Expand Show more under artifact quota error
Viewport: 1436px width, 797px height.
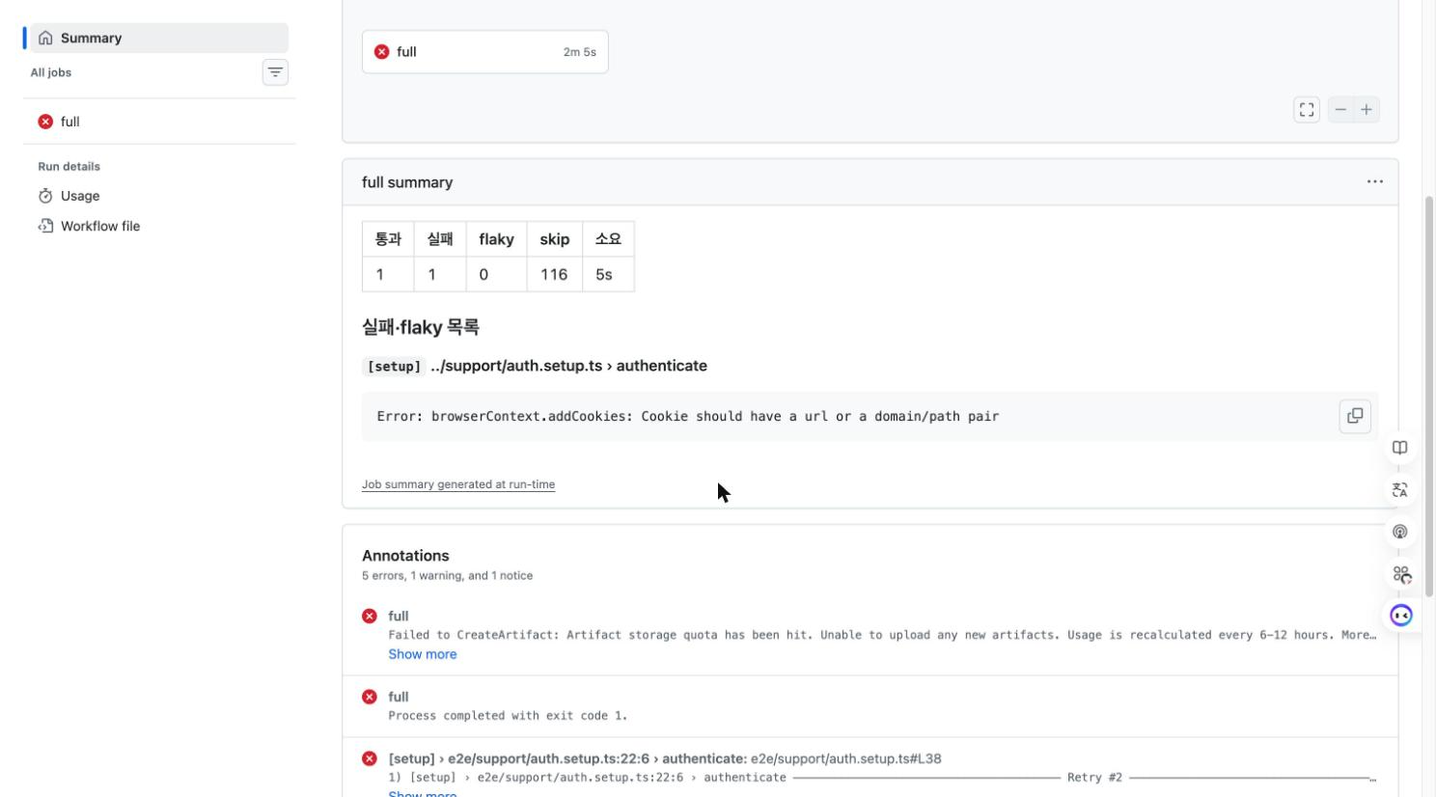[x=423, y=654]
